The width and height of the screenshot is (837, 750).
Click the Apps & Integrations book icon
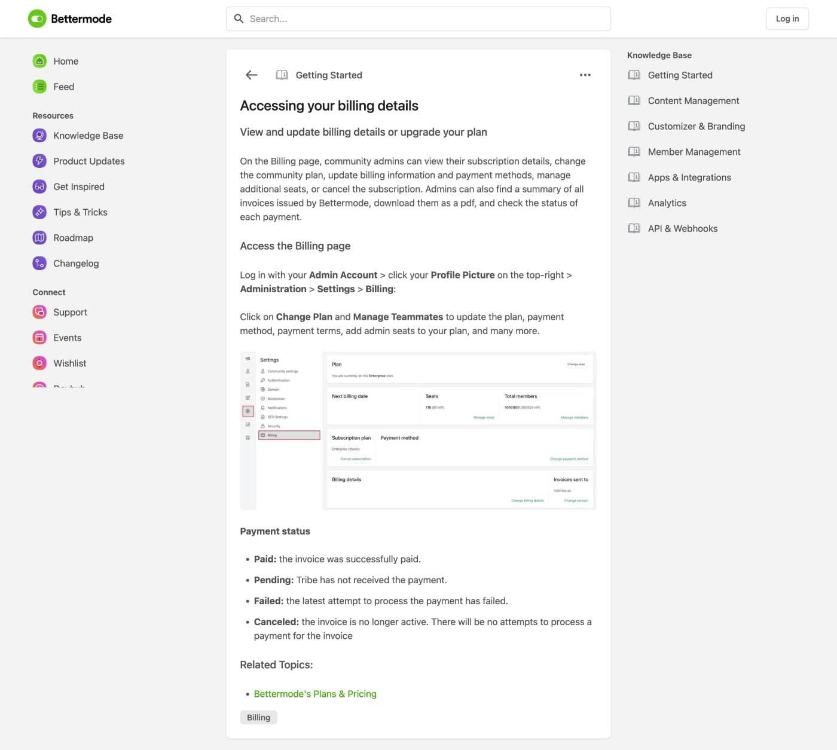(634, 177)
